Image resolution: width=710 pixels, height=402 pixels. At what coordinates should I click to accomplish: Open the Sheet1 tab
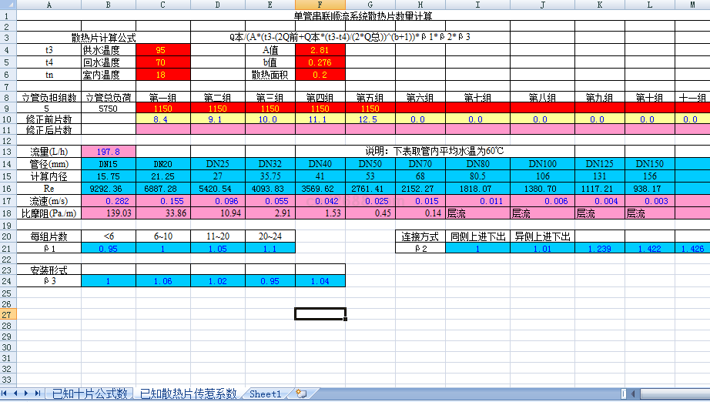point(266,394)
